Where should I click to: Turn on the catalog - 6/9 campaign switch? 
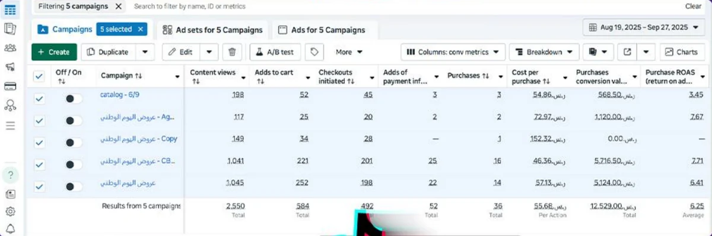[x=74, y=99]
